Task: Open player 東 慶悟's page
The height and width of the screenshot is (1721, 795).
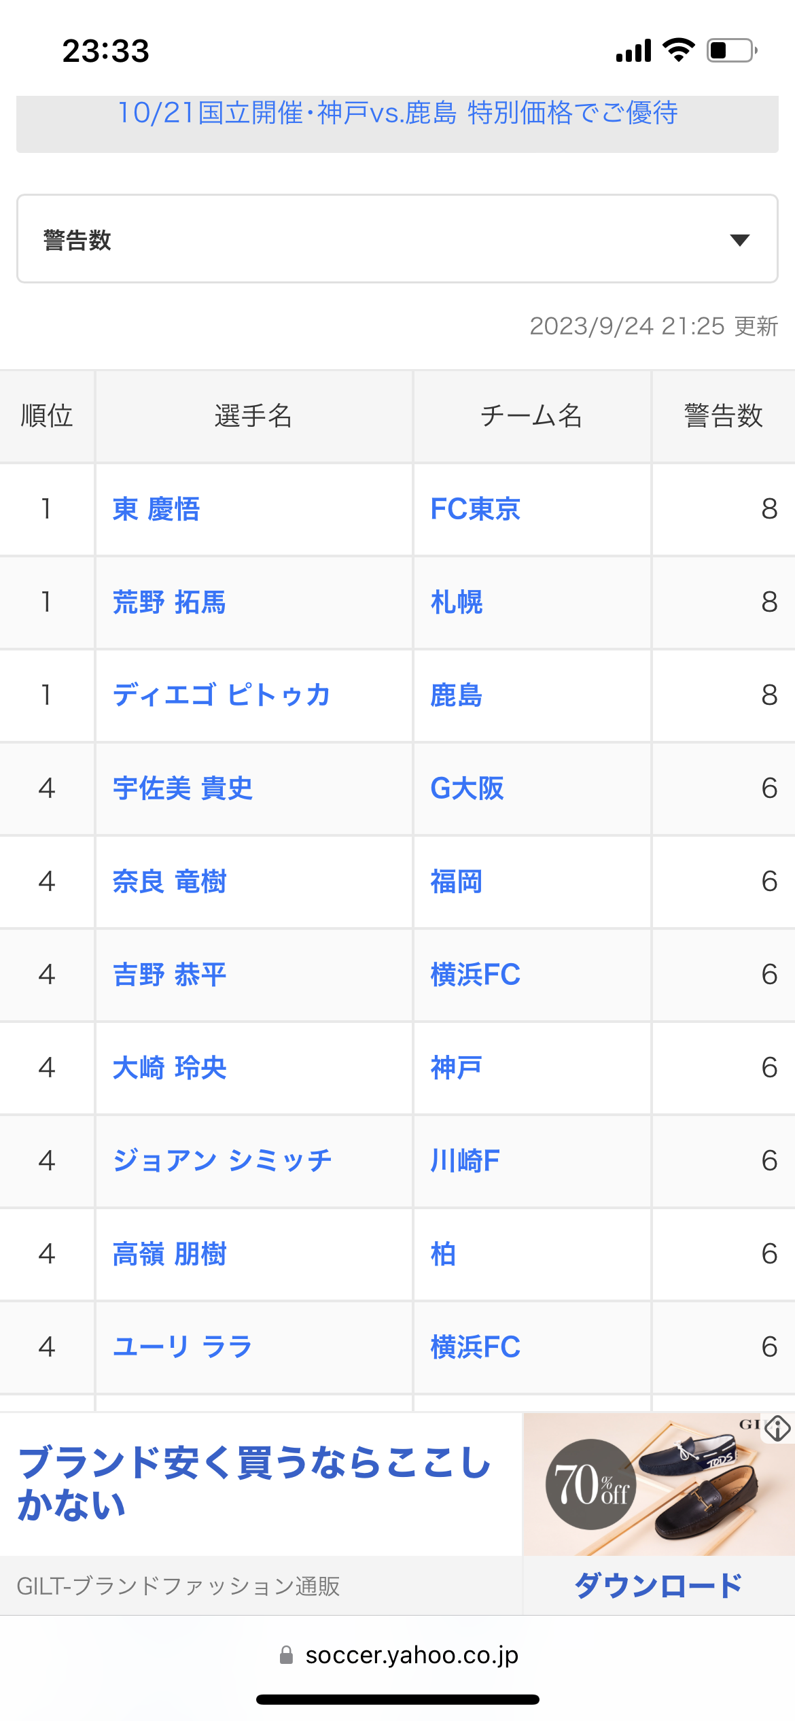Action: coord(156,509)
